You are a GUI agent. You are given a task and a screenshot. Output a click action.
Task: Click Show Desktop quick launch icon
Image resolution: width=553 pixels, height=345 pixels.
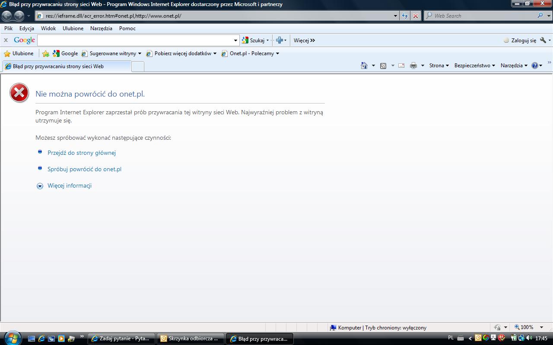tap(31, 339)
